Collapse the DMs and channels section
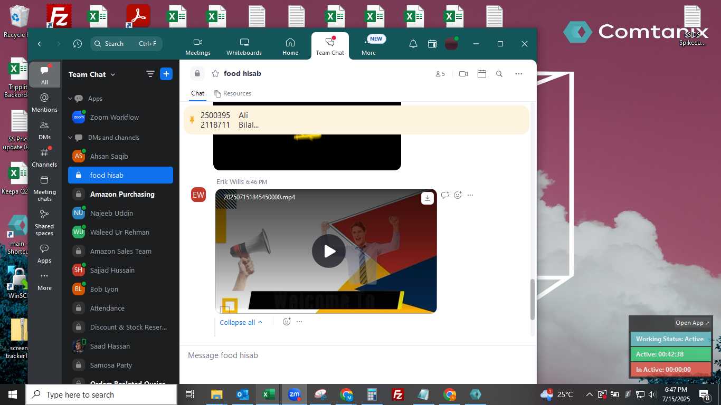 pos(70,138)
